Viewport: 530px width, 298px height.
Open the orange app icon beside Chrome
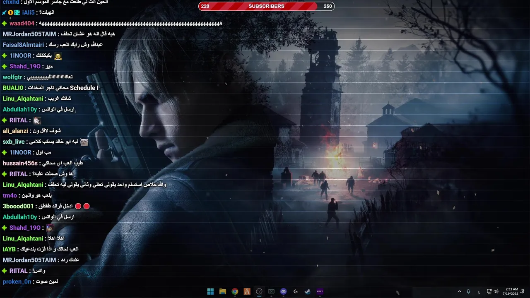click(x=247, y=291)
